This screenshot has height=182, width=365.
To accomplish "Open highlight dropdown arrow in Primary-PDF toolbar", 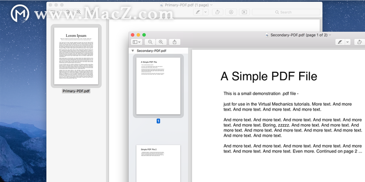I will [205, 12].
